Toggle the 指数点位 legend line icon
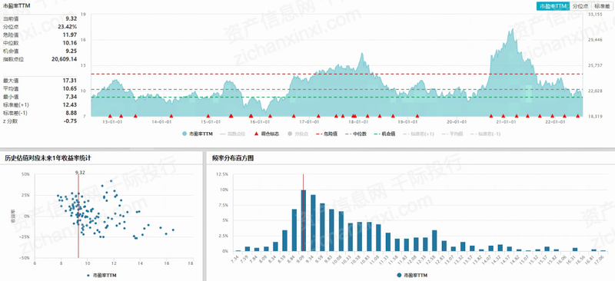 coord(223,134)
